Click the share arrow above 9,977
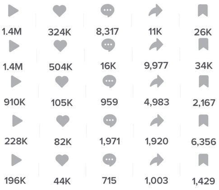 point(156,44)
